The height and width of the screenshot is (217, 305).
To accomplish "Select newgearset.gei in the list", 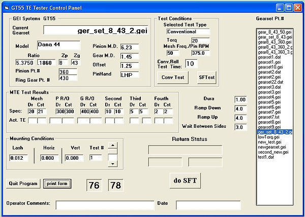I will coord(274,147).
